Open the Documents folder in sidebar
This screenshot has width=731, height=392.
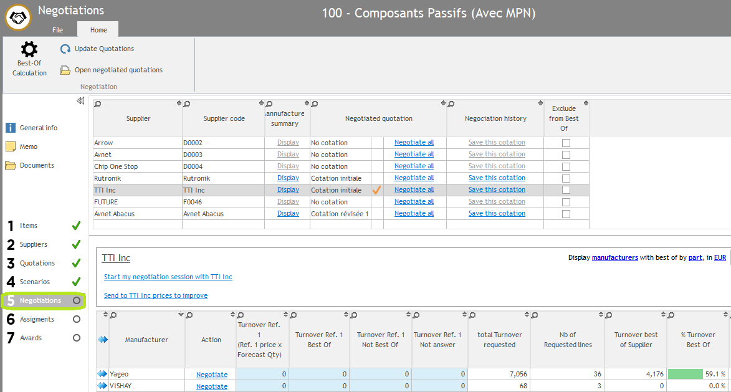pyautogui.click(x=11, y=165)
